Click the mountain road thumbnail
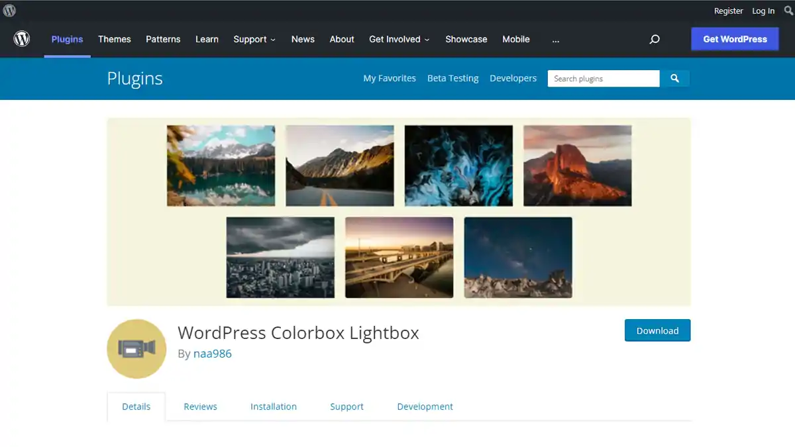Viewport: 795px width, 447px height. [x=340, y=166]
